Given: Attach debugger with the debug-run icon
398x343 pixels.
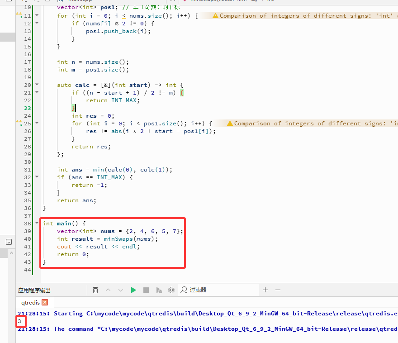Looking at the screenshot, I should [159, 290].
